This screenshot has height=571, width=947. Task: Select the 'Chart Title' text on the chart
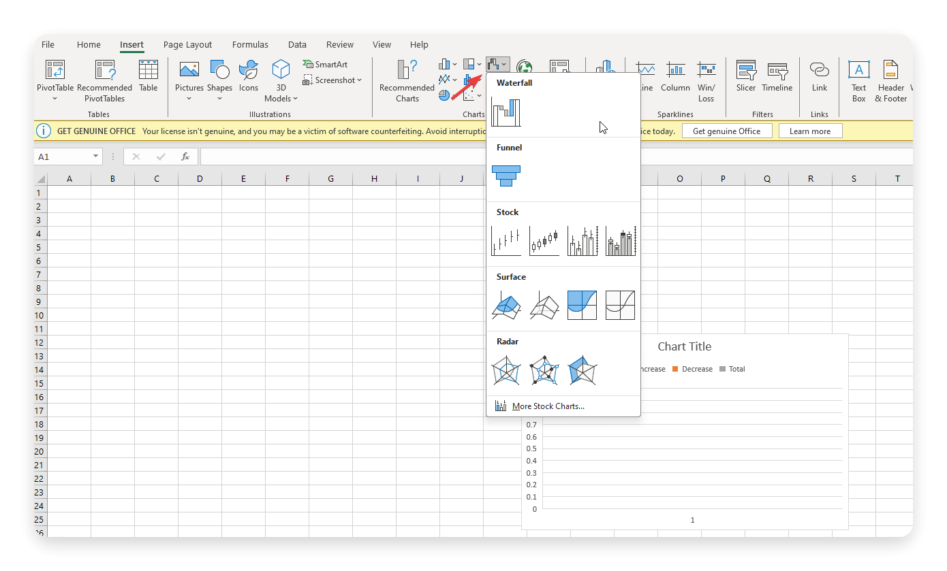[684, 346]
